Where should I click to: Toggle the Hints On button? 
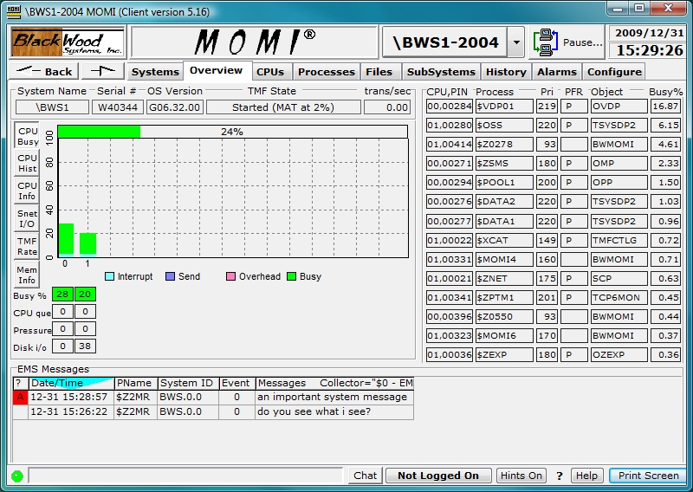[x=521, y=476]
